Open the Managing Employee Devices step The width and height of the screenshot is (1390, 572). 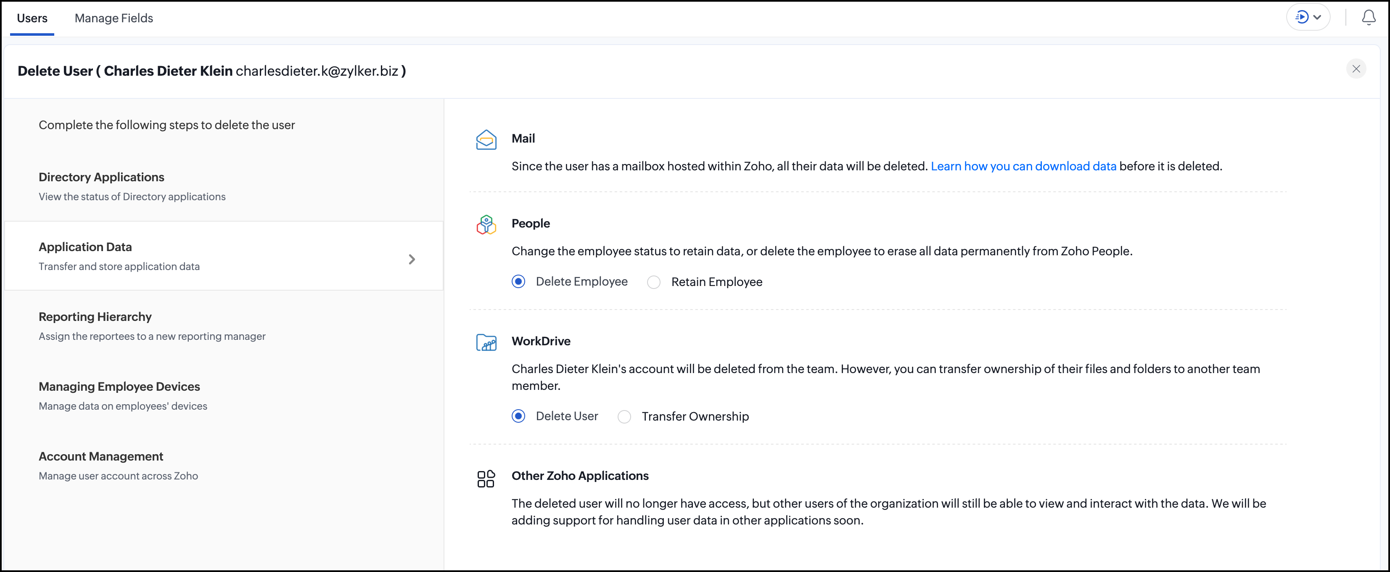(x=224, y=395)
